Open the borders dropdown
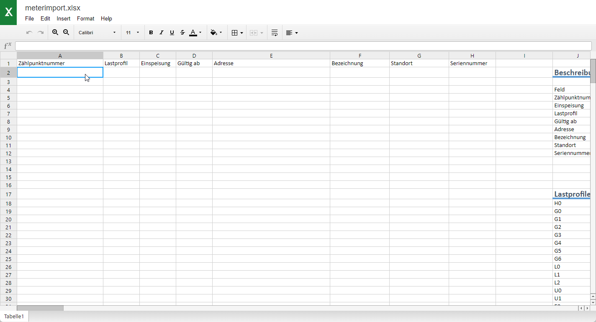This screenshot has height=322, width=596. tap(237, 33)
